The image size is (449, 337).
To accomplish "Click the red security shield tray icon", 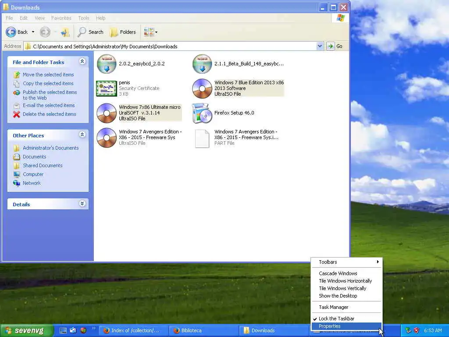I will tap(417, 331).
